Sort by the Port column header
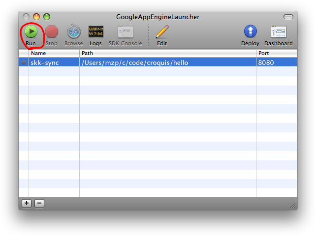 coord(277,54)
